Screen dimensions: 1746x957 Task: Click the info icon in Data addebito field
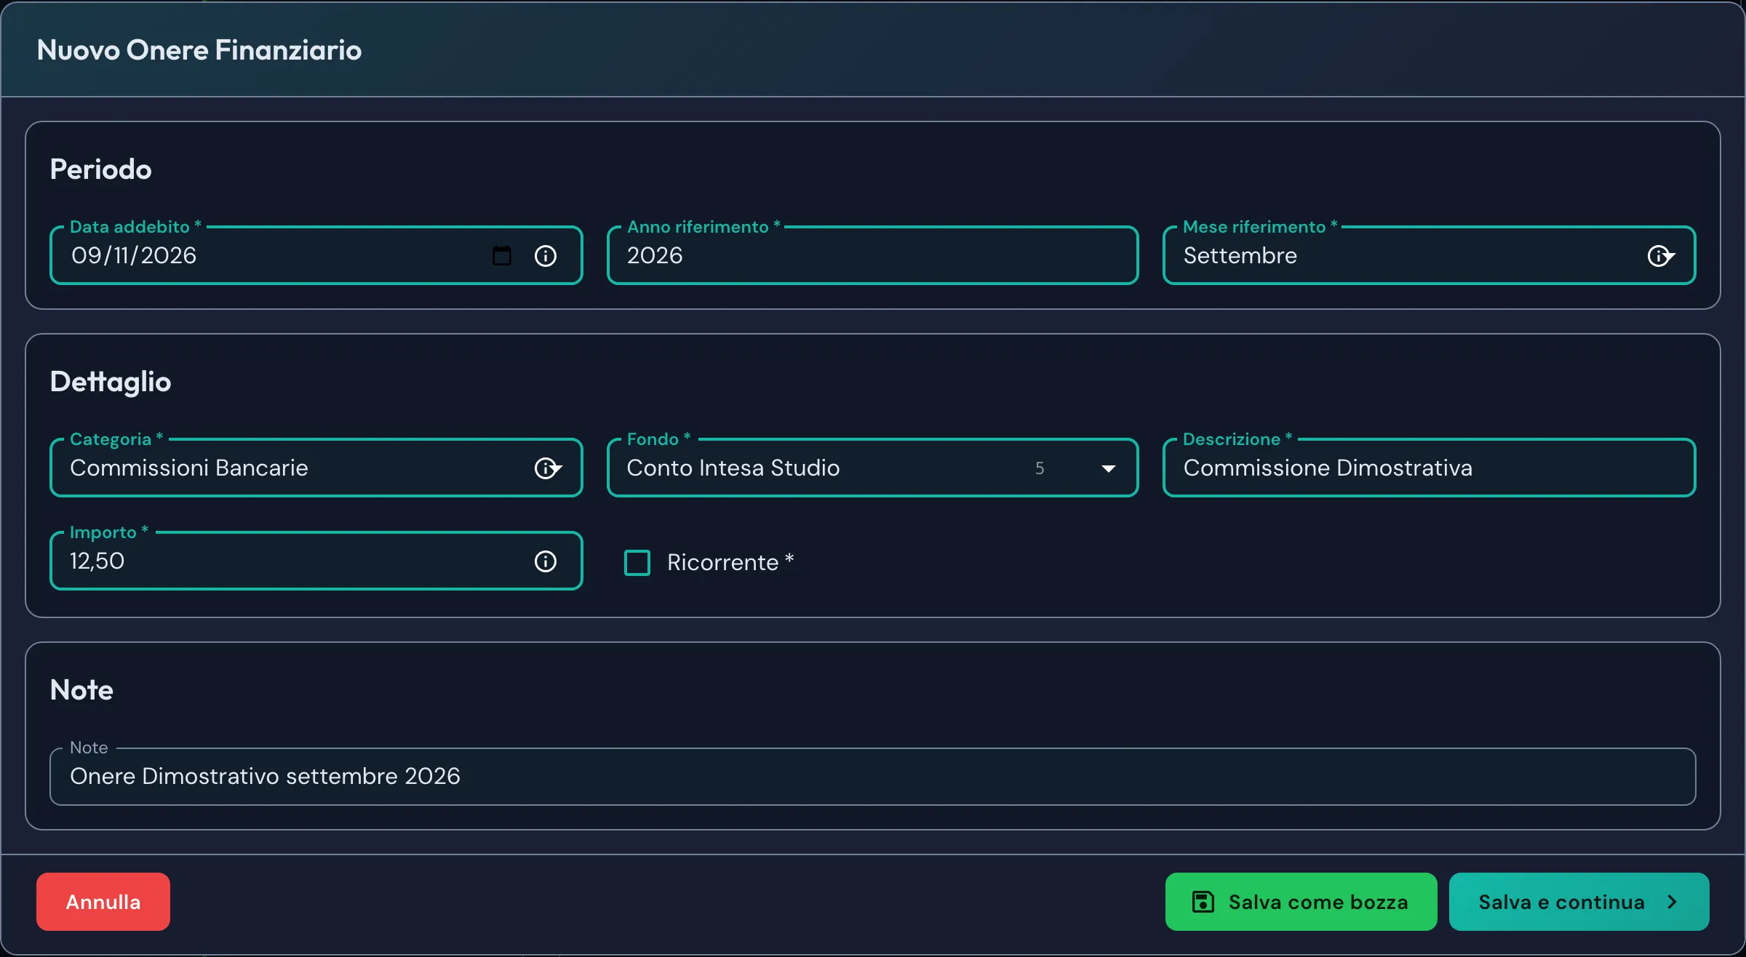point(546,255)
